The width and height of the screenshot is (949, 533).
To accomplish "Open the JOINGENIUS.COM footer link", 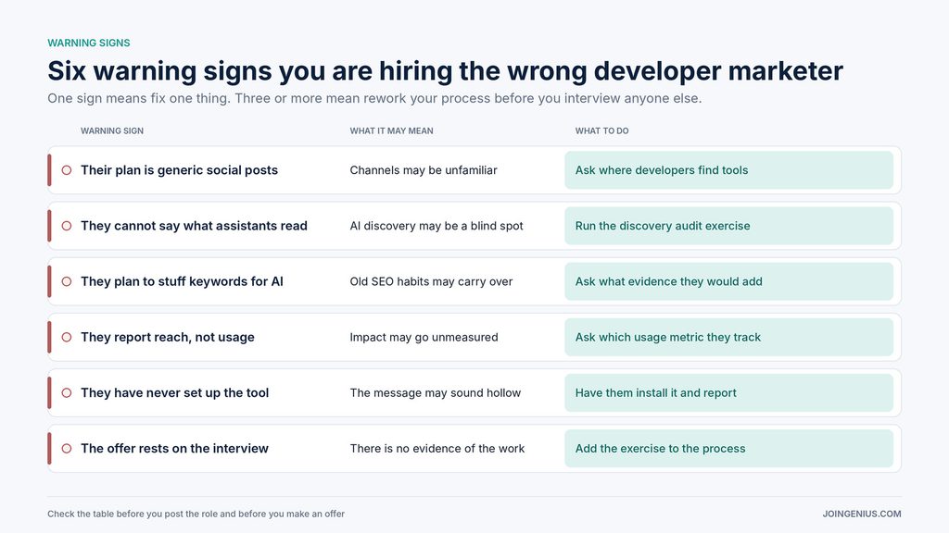I will point(861,514).
